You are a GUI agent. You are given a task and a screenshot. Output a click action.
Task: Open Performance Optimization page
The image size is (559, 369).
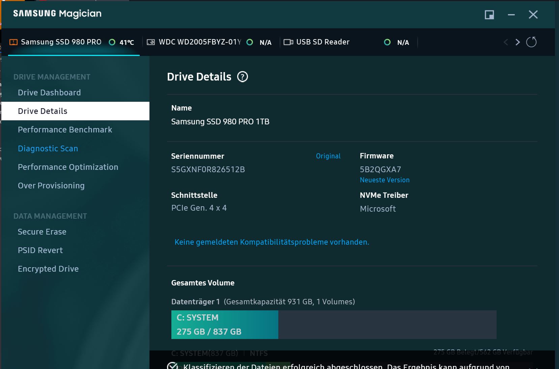[x=68, y=167]
